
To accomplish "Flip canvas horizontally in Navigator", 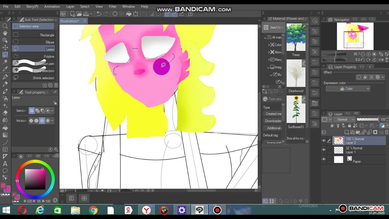I will coord(381,60).
